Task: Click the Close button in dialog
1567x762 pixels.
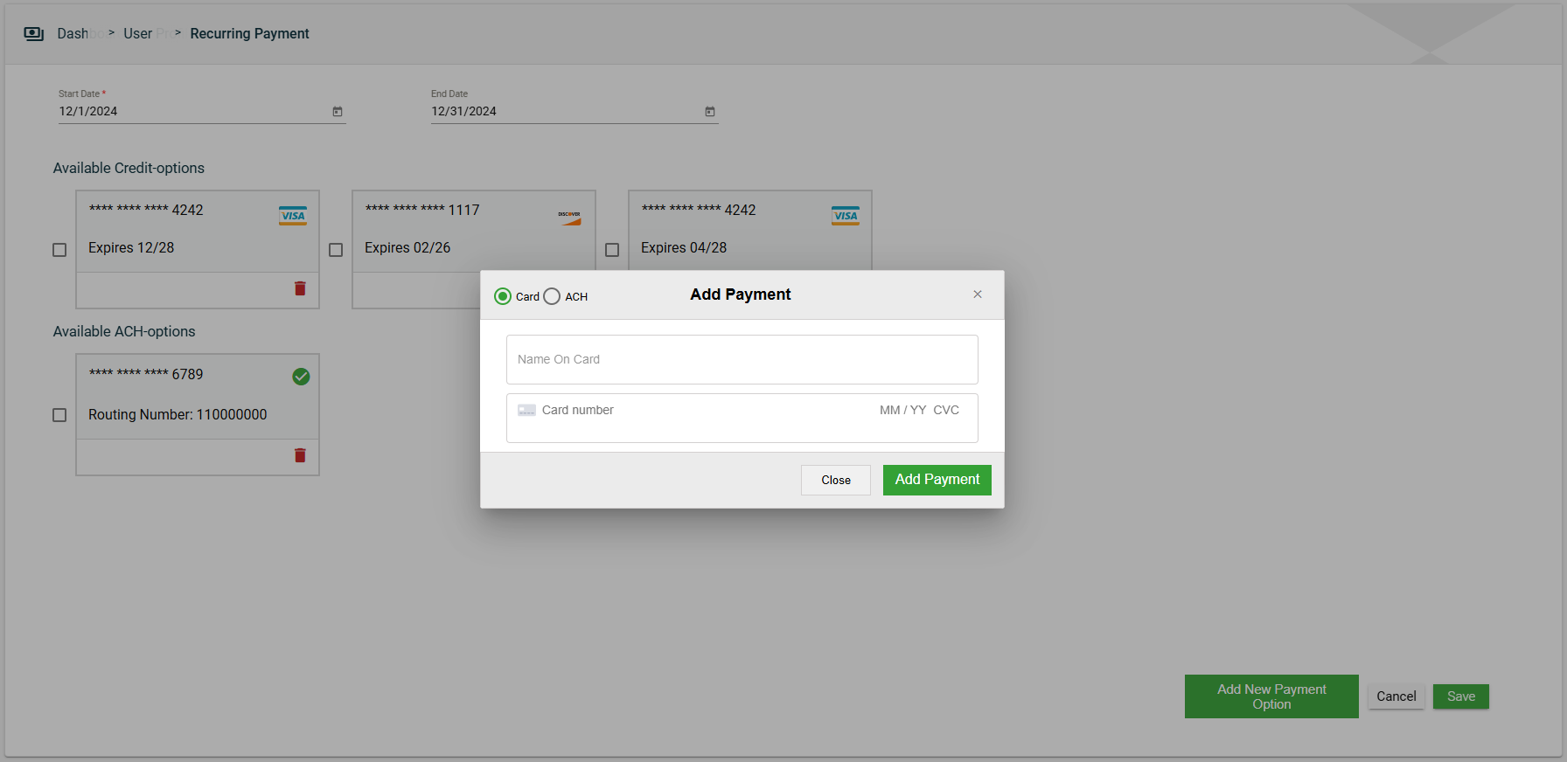Action: 835,481
